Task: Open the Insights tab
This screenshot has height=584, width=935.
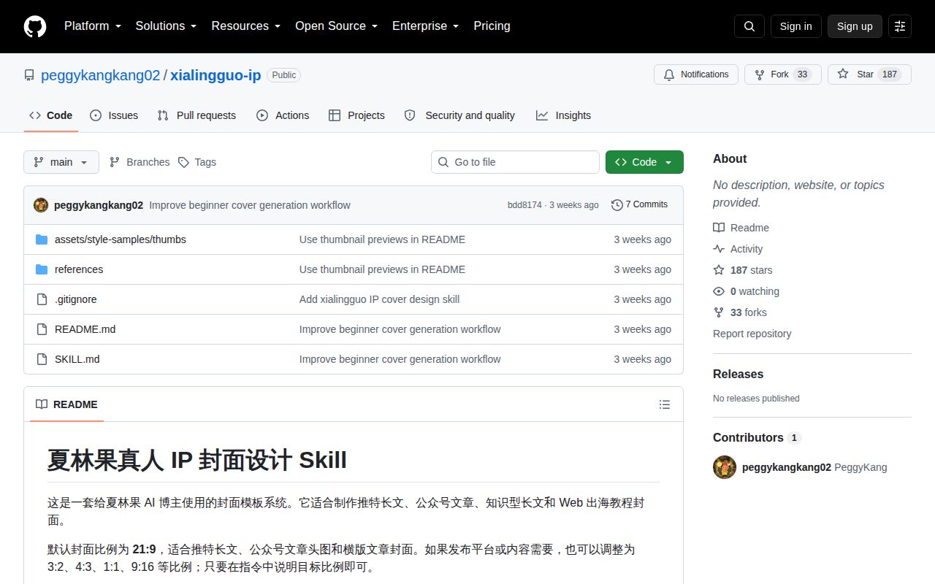Action: (x=563, y=115)
